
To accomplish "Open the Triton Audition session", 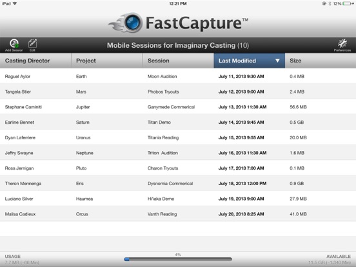I will click(163, 153).
